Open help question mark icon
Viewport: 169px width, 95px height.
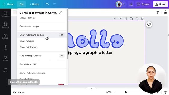(x=165, y=92)
